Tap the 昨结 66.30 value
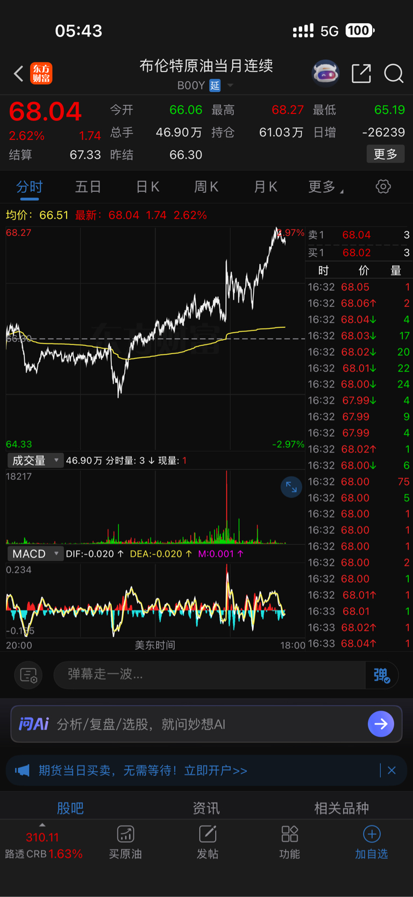Screen dimensions: 413x897 (x=186, y=155)
